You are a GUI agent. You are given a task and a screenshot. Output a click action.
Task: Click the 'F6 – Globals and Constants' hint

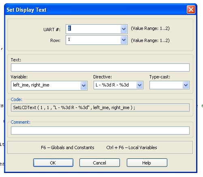(x=68, y=147)
